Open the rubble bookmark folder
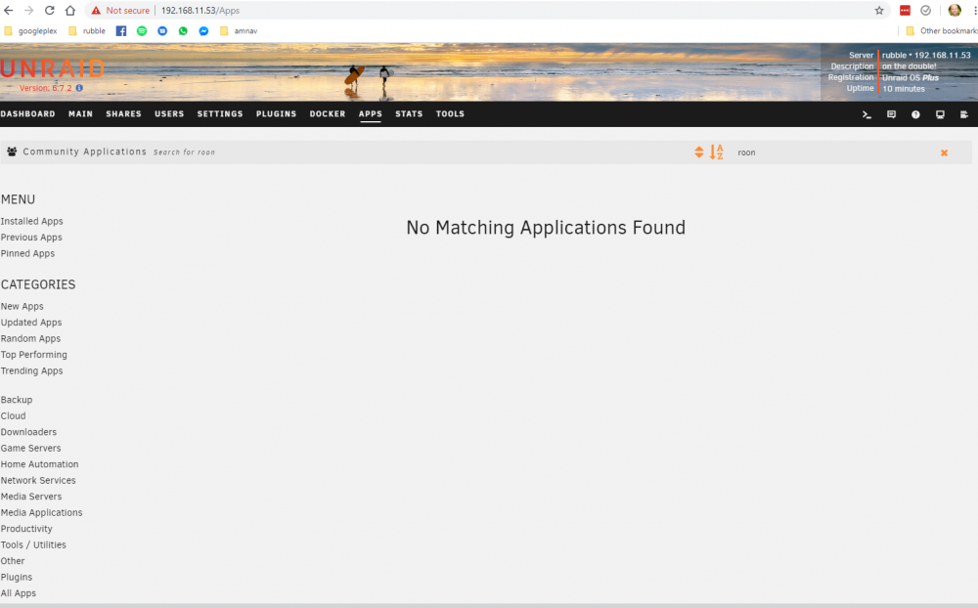The width and height of the screenshot is (978, 608). [x=87, y=31]
